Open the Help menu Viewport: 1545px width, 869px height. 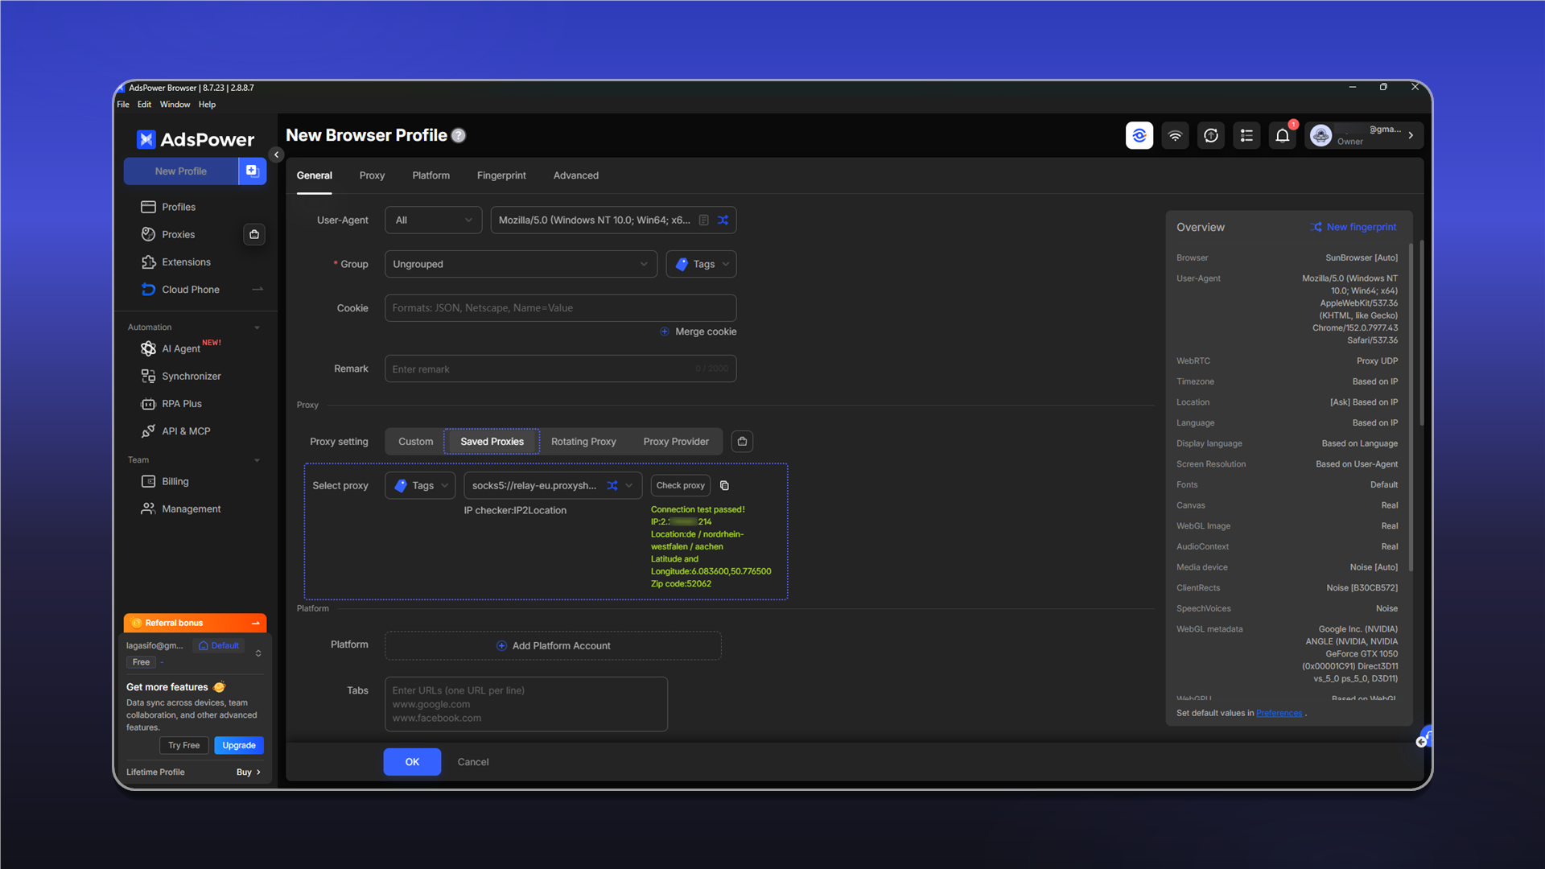[207, 105]
